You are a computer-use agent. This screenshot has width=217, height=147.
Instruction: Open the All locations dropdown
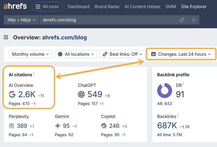pyautogui.click(x=76, y=54)
